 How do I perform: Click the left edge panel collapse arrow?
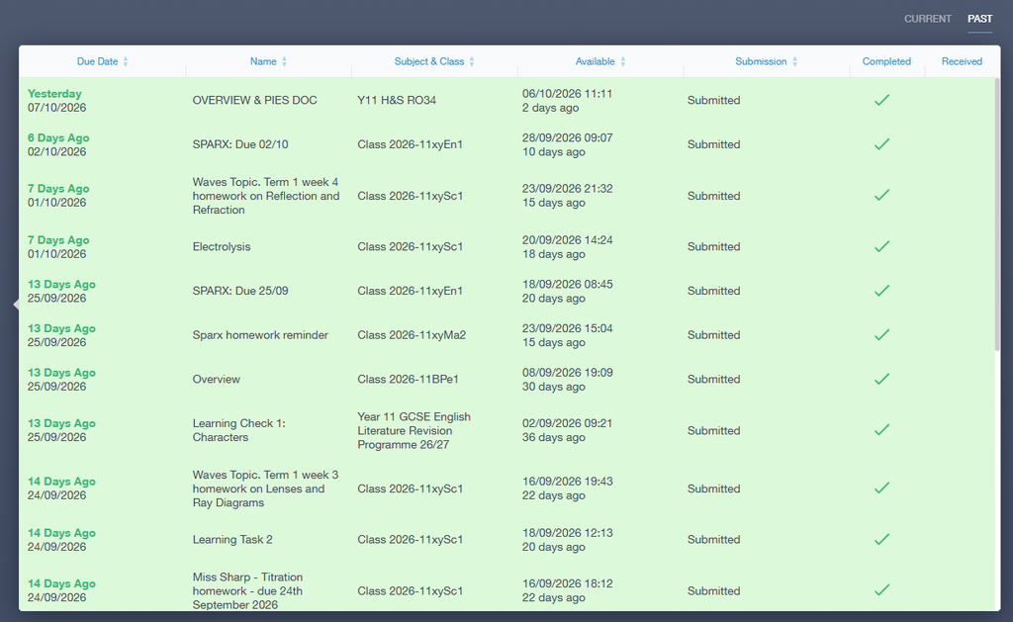(16, 305)
